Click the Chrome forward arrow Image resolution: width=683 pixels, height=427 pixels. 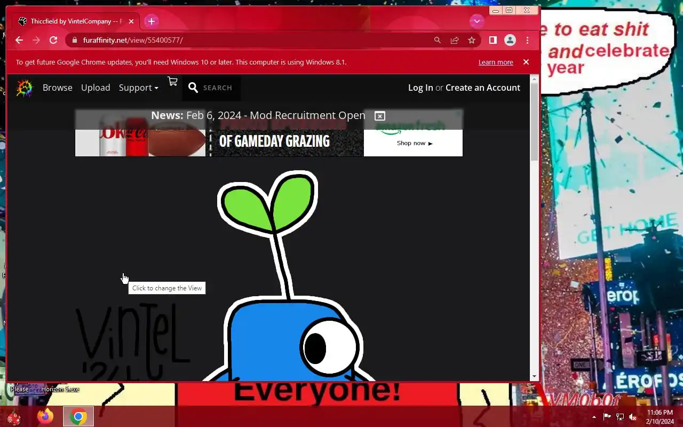click(x=36, y=40)
